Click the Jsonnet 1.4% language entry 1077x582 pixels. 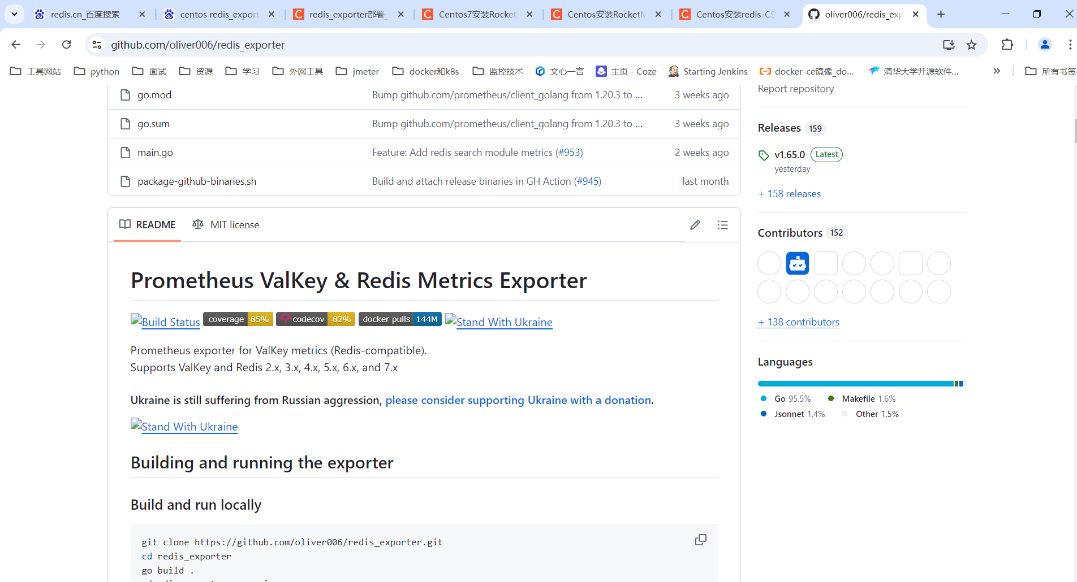click(793, 414)
